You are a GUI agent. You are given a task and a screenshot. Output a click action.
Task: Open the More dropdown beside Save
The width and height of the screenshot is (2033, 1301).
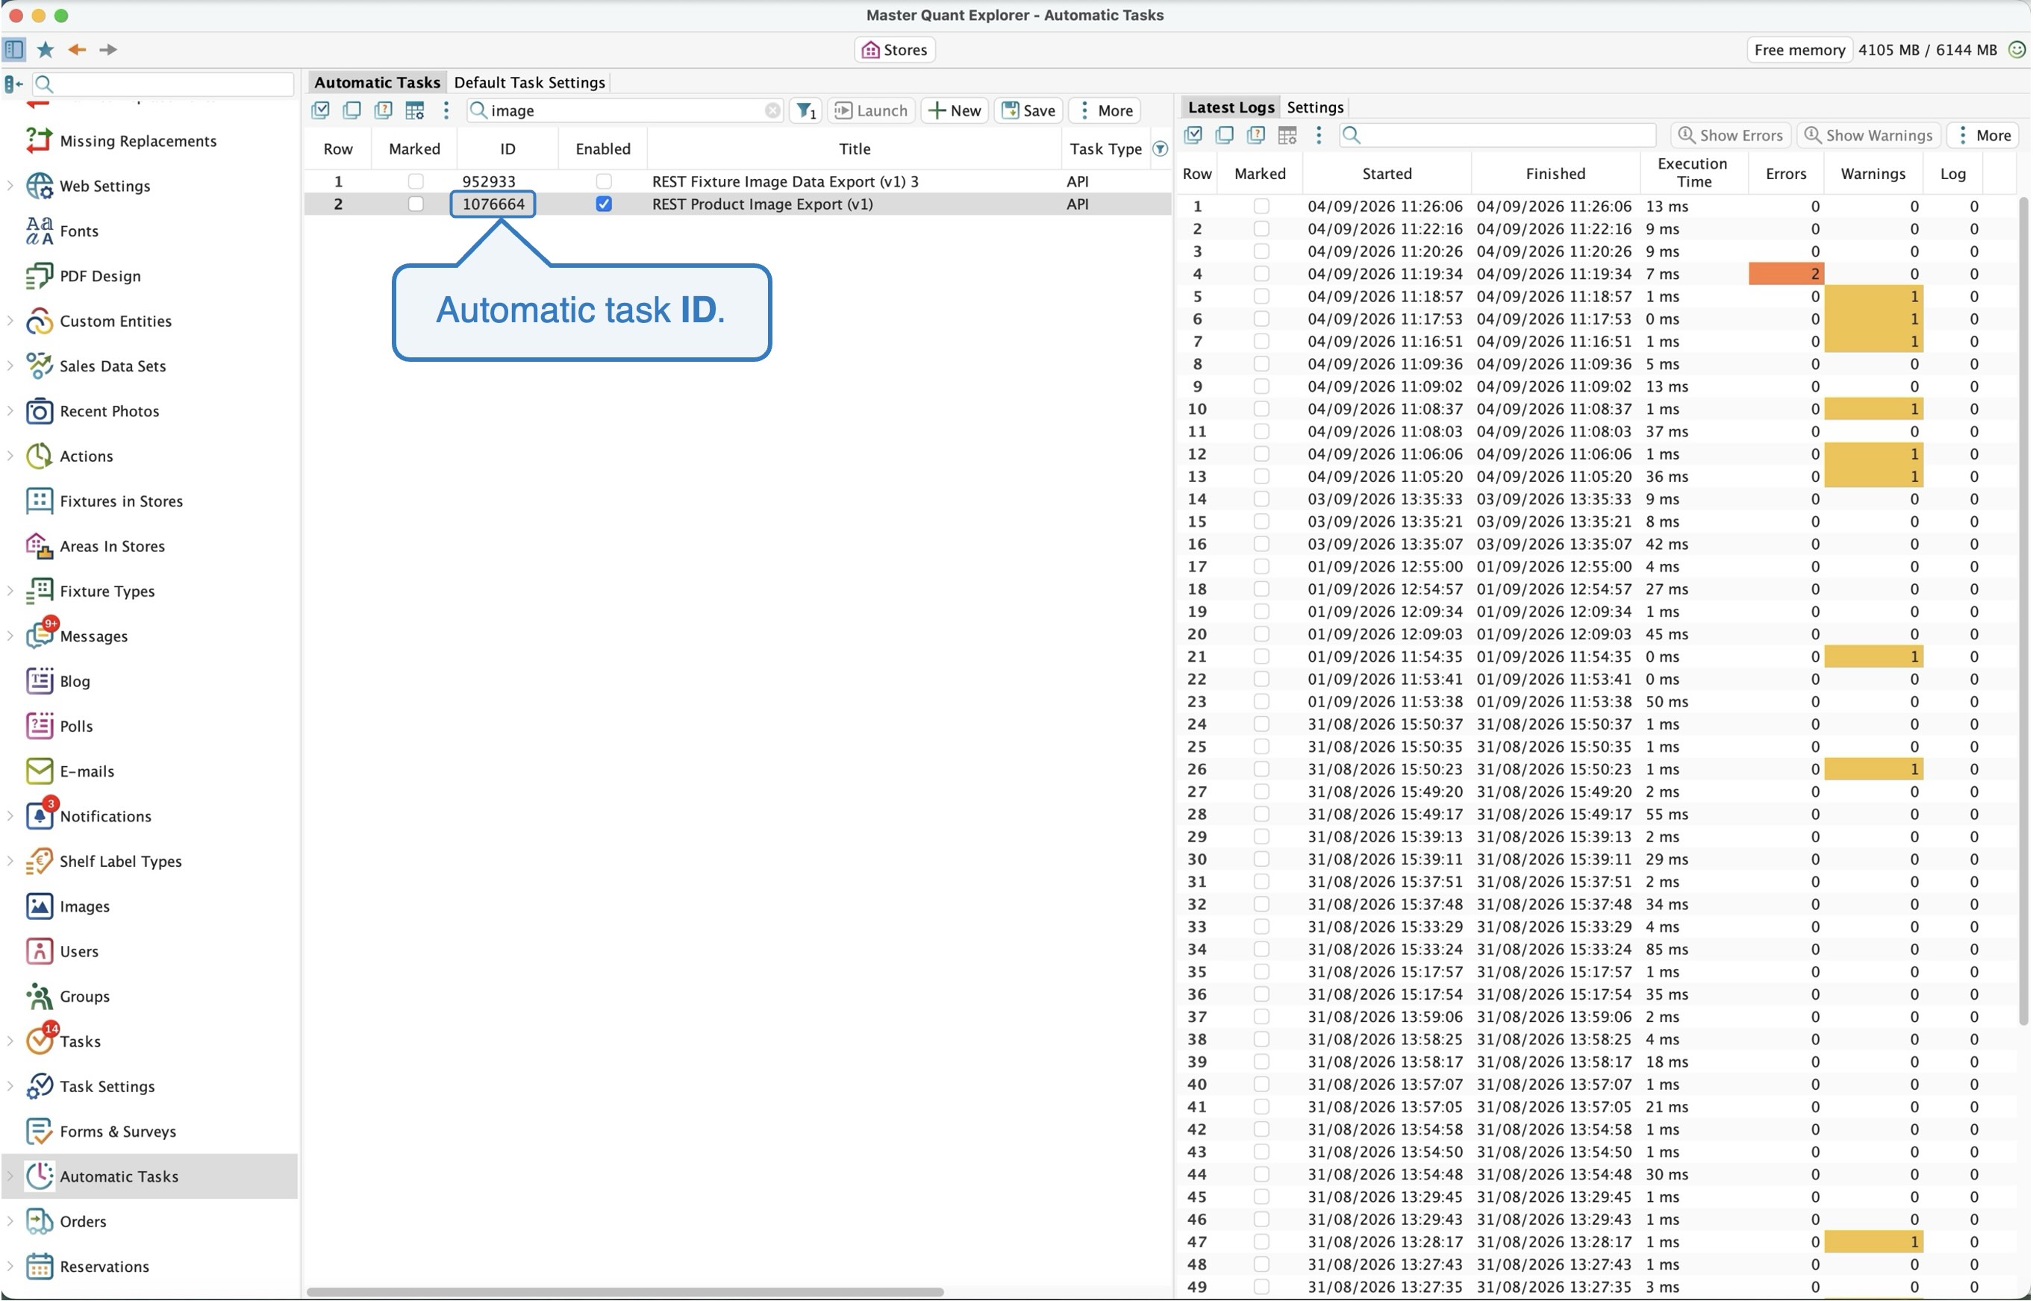pos(1105,110)
